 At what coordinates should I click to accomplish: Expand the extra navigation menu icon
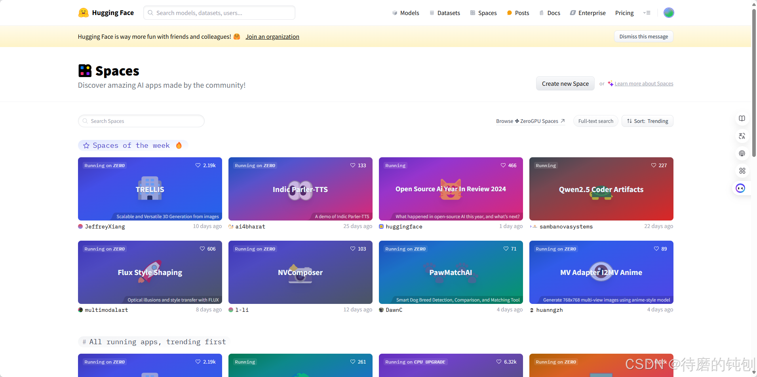coord(647,13)
